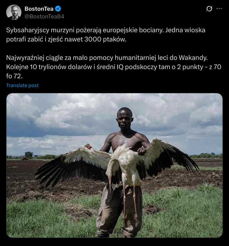This screenshot has height=246, width=229.
Task: Click the blue verified badge
Action: pyautogui.click(x=58, y=8)
